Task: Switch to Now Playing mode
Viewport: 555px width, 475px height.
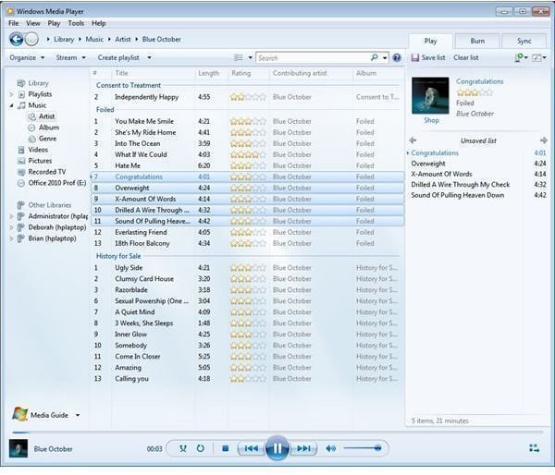Action: tap(534, 448)
